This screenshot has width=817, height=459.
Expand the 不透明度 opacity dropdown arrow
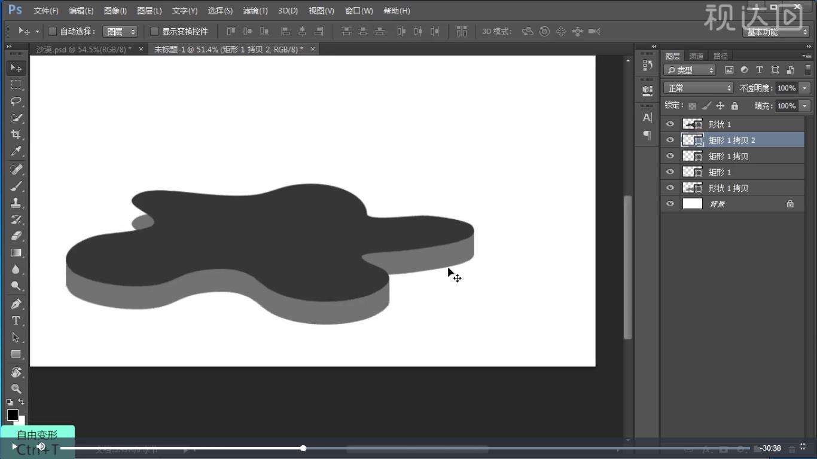coord(804,88)
